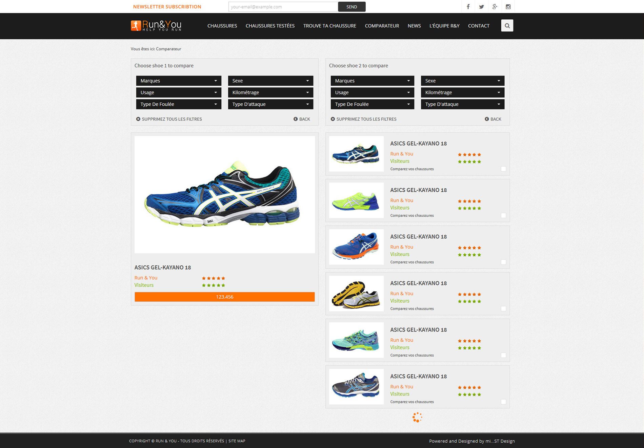
Task: Tick compare checkbox for grey-blue shoe
Action: click(x=503, y=402)
